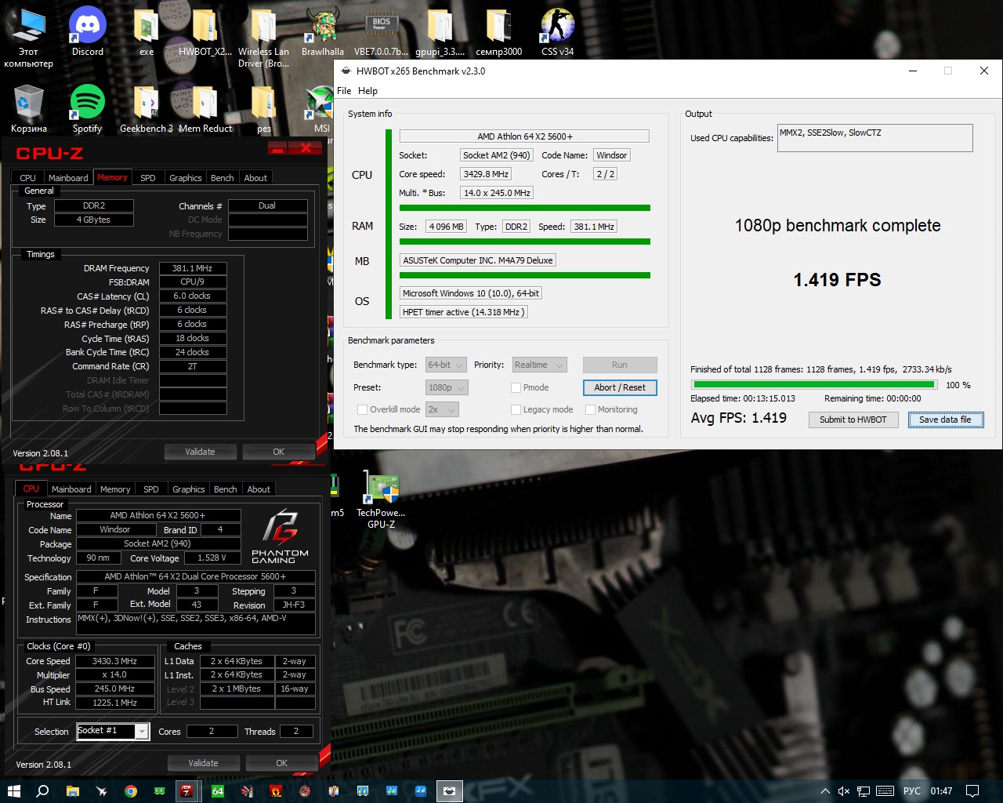Screen dimensions: 1003x803
Task: Show hidden tray icons chevron
Action: pyautogui.click(x=825, y=791)
